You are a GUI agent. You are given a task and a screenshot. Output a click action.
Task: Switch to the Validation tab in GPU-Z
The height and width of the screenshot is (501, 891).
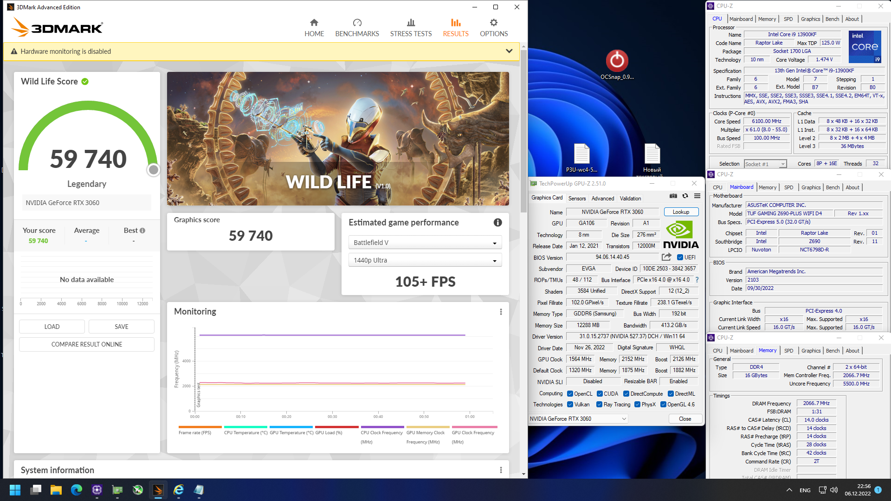coord(630,198)
